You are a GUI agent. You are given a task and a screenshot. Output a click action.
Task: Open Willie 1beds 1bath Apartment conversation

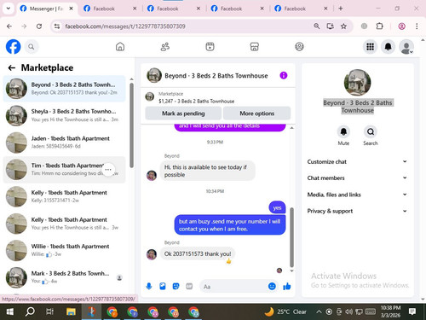coord(64,250)
